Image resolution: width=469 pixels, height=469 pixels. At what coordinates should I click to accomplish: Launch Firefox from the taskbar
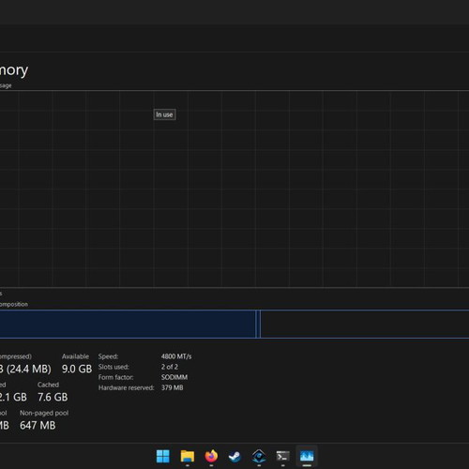point(211,456)
